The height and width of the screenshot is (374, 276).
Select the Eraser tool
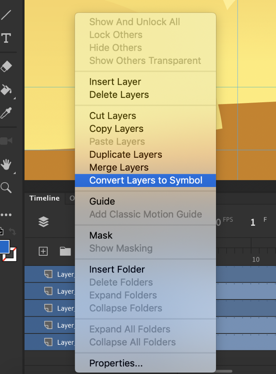click(6, 66)
